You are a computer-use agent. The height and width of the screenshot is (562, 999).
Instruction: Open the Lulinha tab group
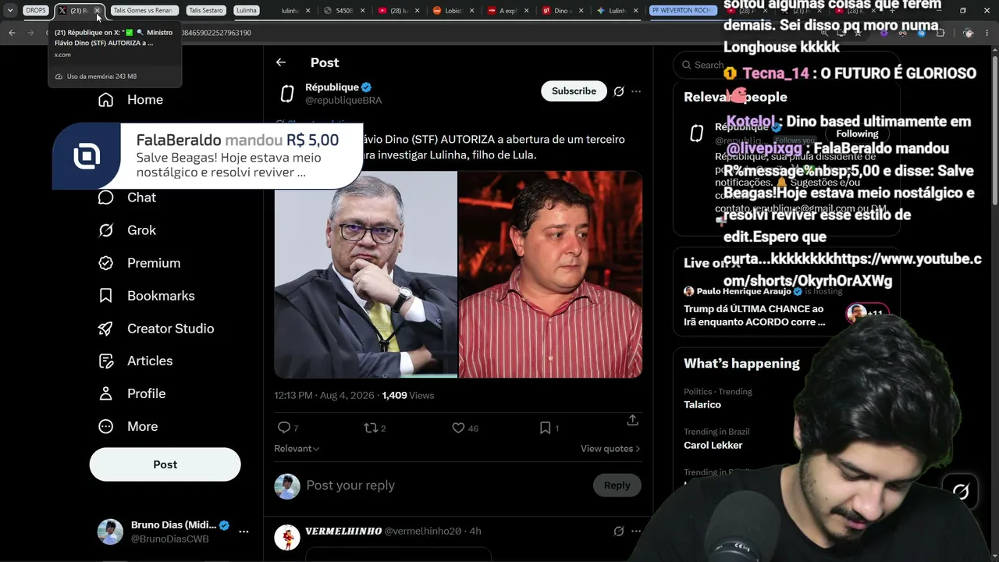[x=246, y=10]
